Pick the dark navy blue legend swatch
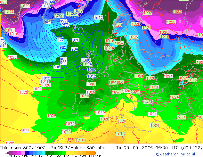This screenshot has width=203, height=157. [27, 153]
